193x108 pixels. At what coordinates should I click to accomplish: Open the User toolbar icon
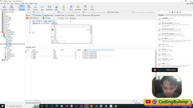coord(64,8)
